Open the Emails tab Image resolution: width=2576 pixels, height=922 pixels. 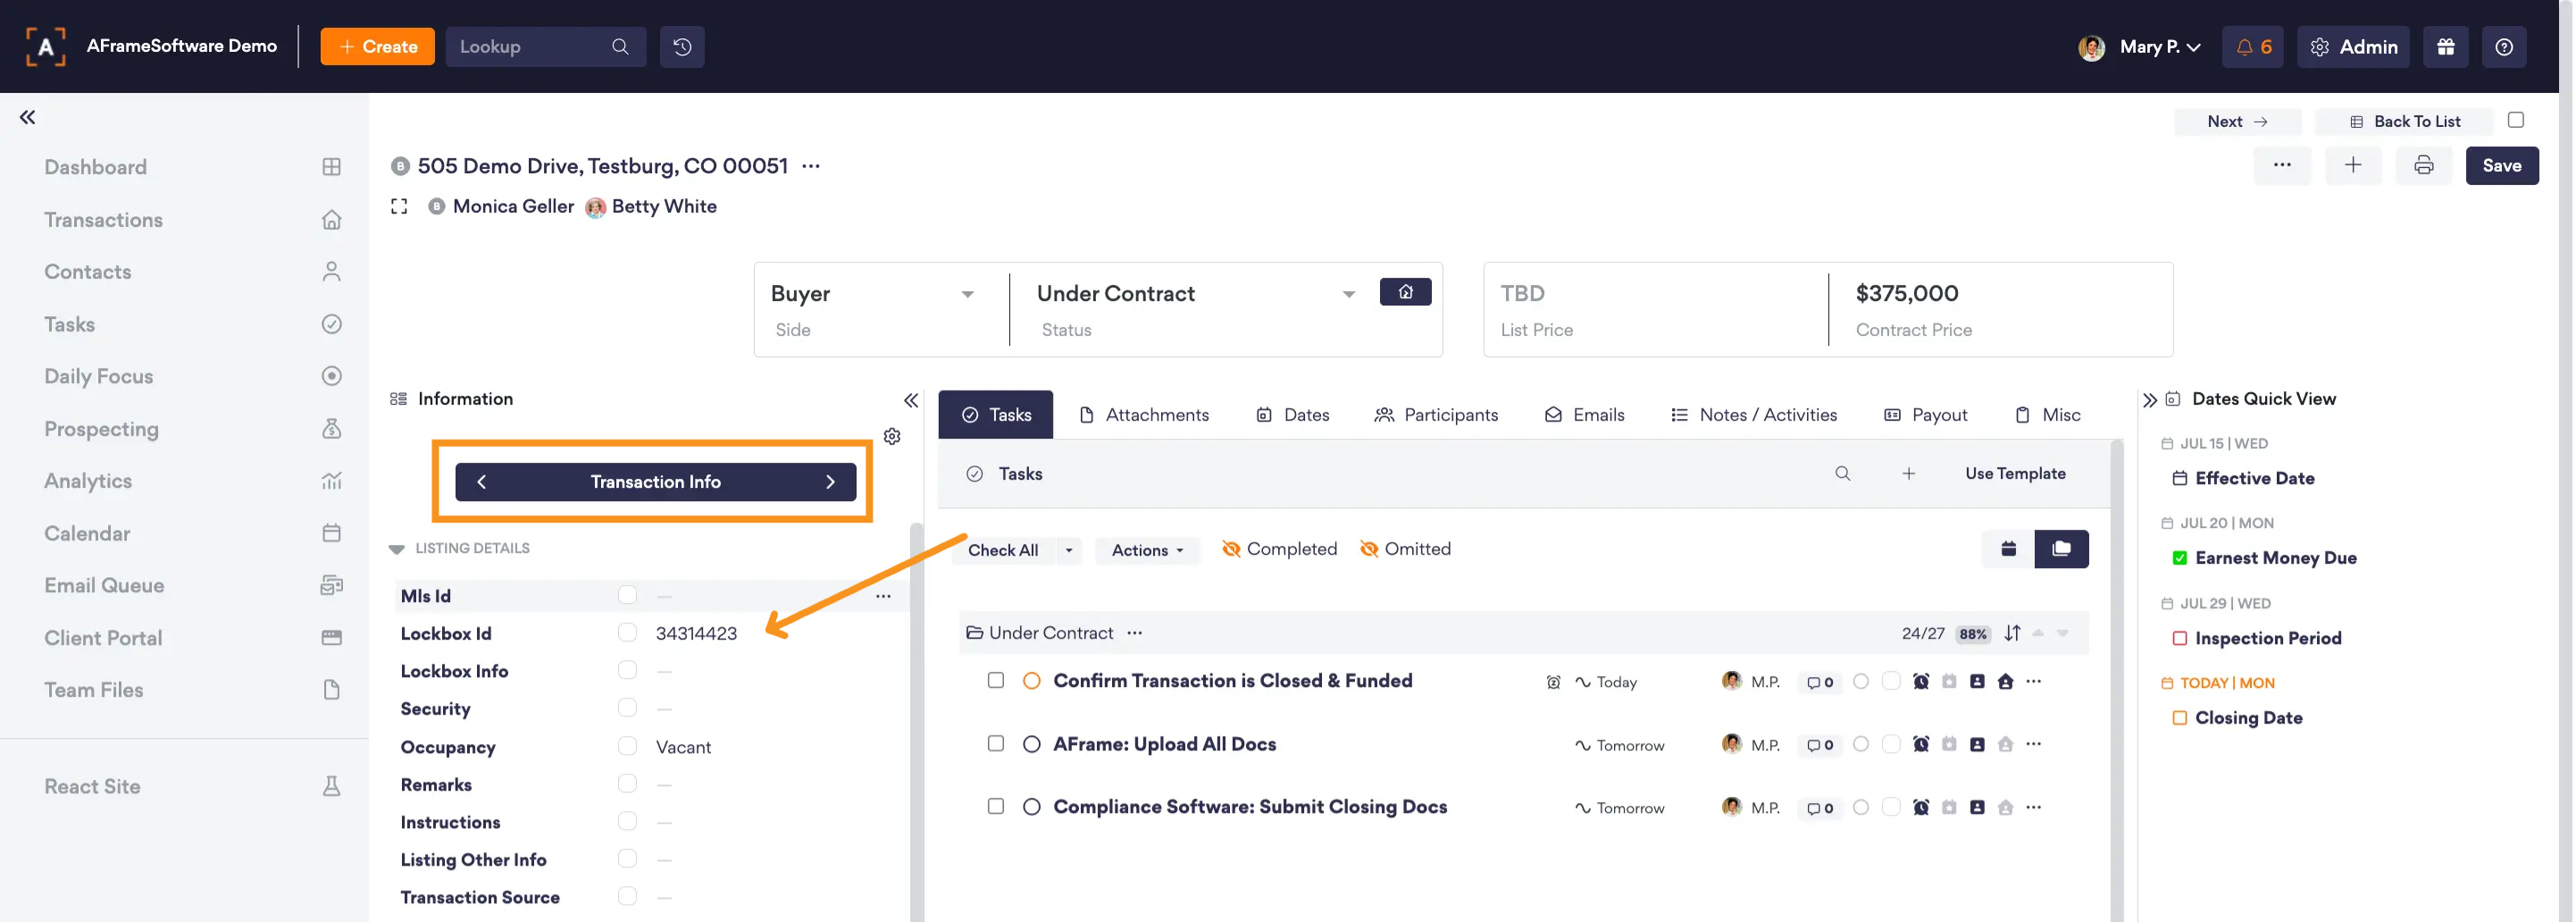pos(1584,415)
